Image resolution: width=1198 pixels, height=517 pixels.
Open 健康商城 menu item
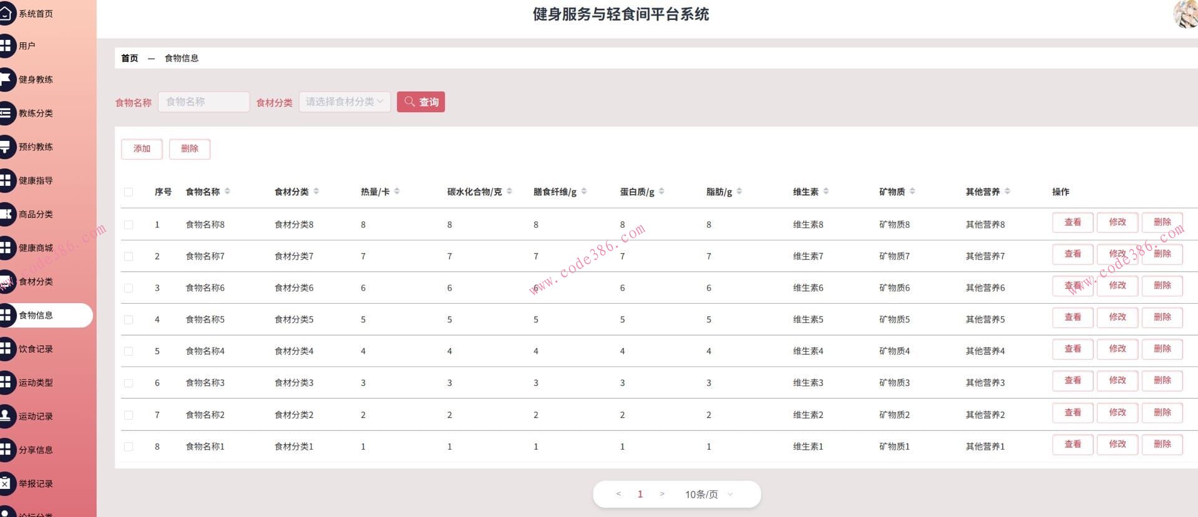click(x=36, y=248)
